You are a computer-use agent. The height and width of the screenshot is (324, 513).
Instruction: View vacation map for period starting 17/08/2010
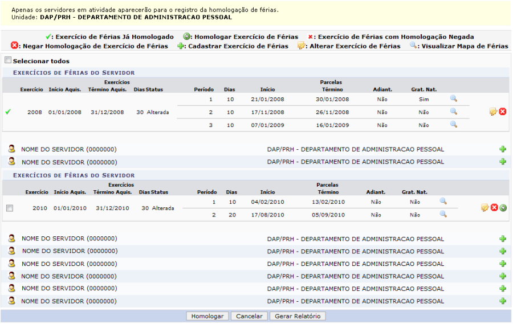pos(443,214)
